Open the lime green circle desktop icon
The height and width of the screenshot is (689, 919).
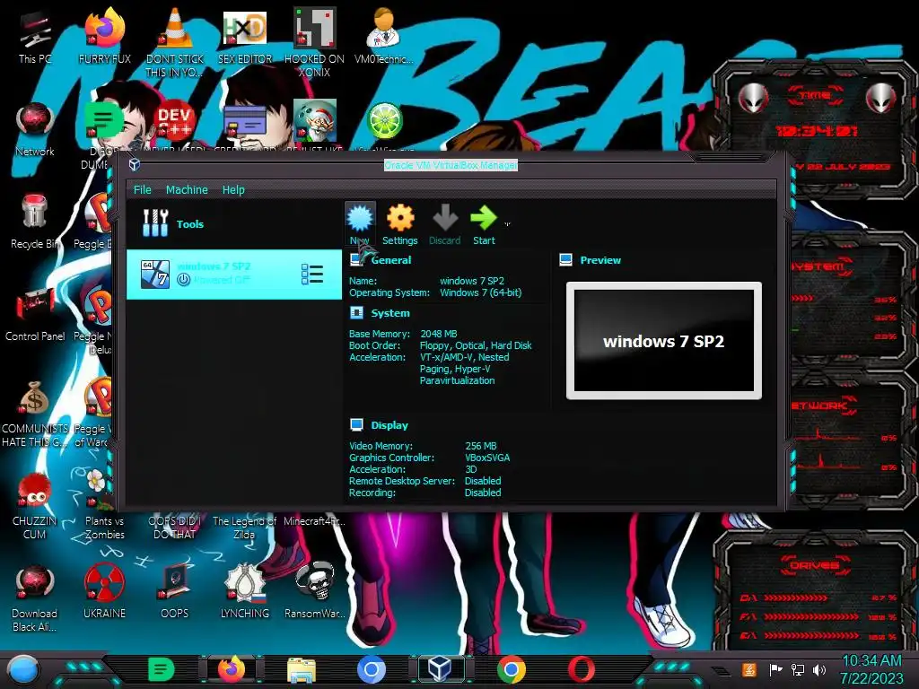click(384, 121)
